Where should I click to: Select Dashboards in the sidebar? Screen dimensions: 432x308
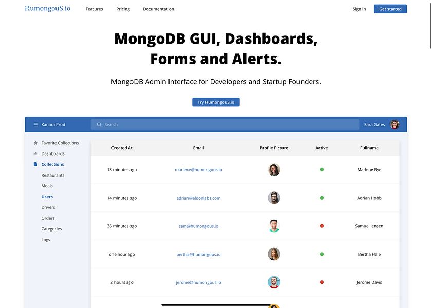(x=53, y=153)
